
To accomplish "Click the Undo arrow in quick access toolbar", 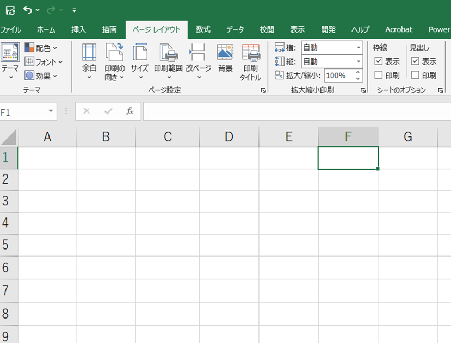I will (x=27, y=10).
